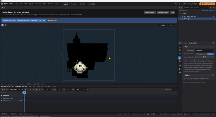Viewport: 216px width, 117px height.
Task: Click Download JSON
Action: point(163,12)
